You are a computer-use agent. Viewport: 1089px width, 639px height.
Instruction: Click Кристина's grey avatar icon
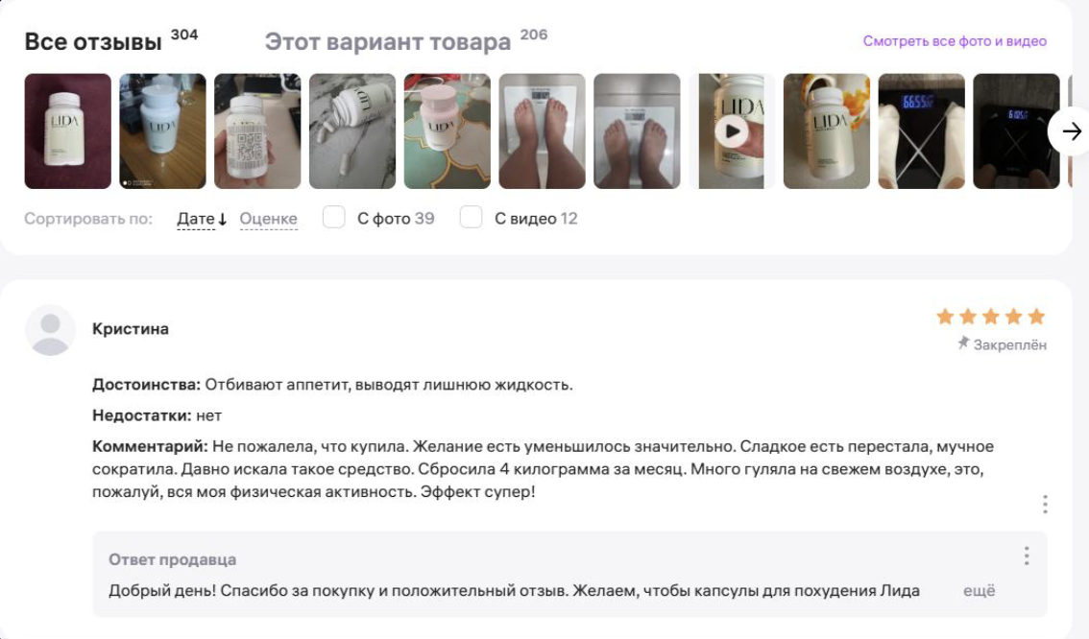[50, 330]
